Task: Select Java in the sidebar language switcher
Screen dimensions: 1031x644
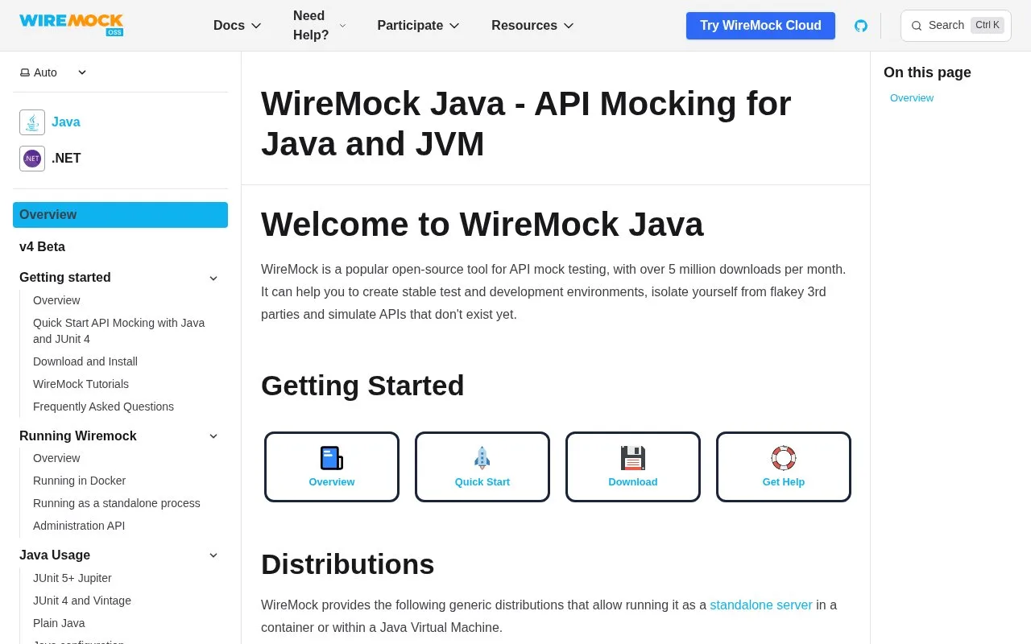Action: [66, 122]
